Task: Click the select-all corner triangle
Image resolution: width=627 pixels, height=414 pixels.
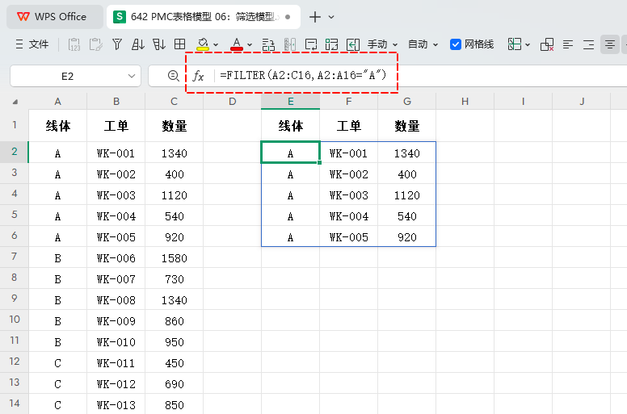Action: click(x=15, y=102)
